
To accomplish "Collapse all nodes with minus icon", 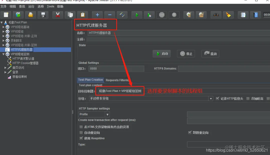I will point(110,15).
